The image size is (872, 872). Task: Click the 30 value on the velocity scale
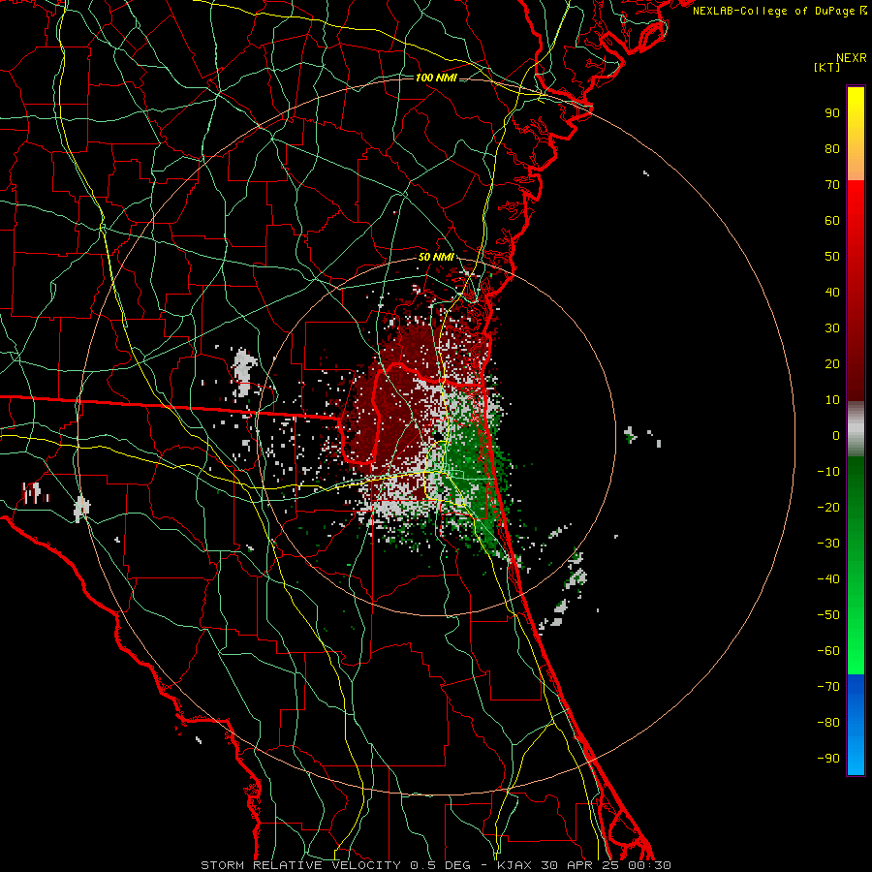(x=832, y=328)
